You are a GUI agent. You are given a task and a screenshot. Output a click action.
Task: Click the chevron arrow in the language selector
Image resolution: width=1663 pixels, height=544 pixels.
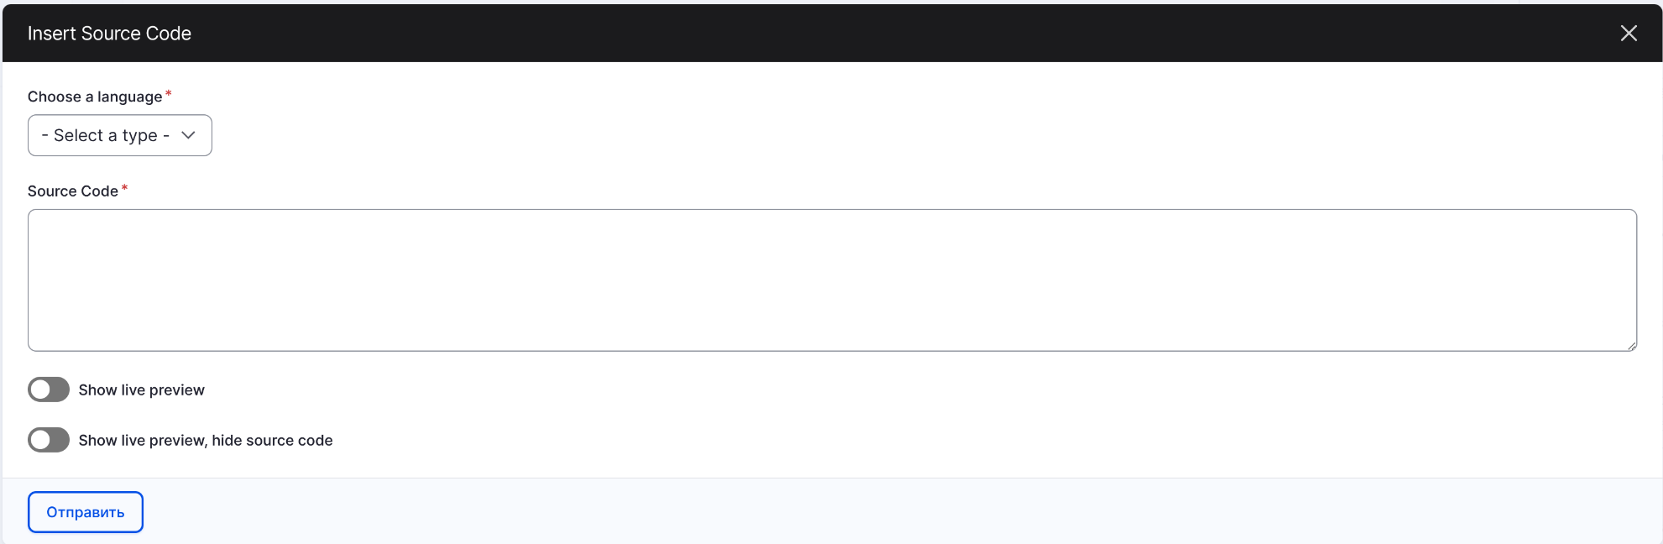click(188, 135)
